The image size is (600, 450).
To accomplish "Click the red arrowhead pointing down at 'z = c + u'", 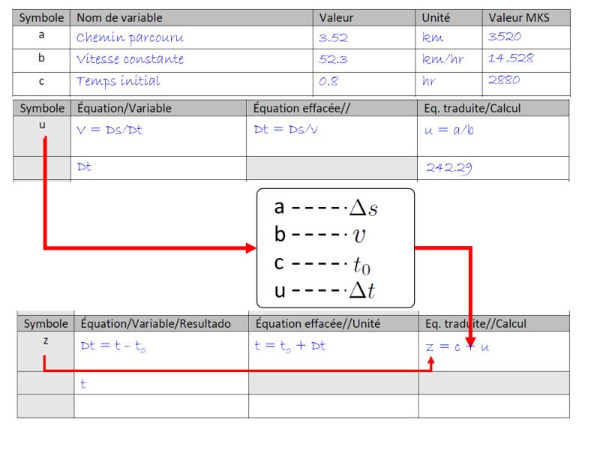I will pos(471,341).
